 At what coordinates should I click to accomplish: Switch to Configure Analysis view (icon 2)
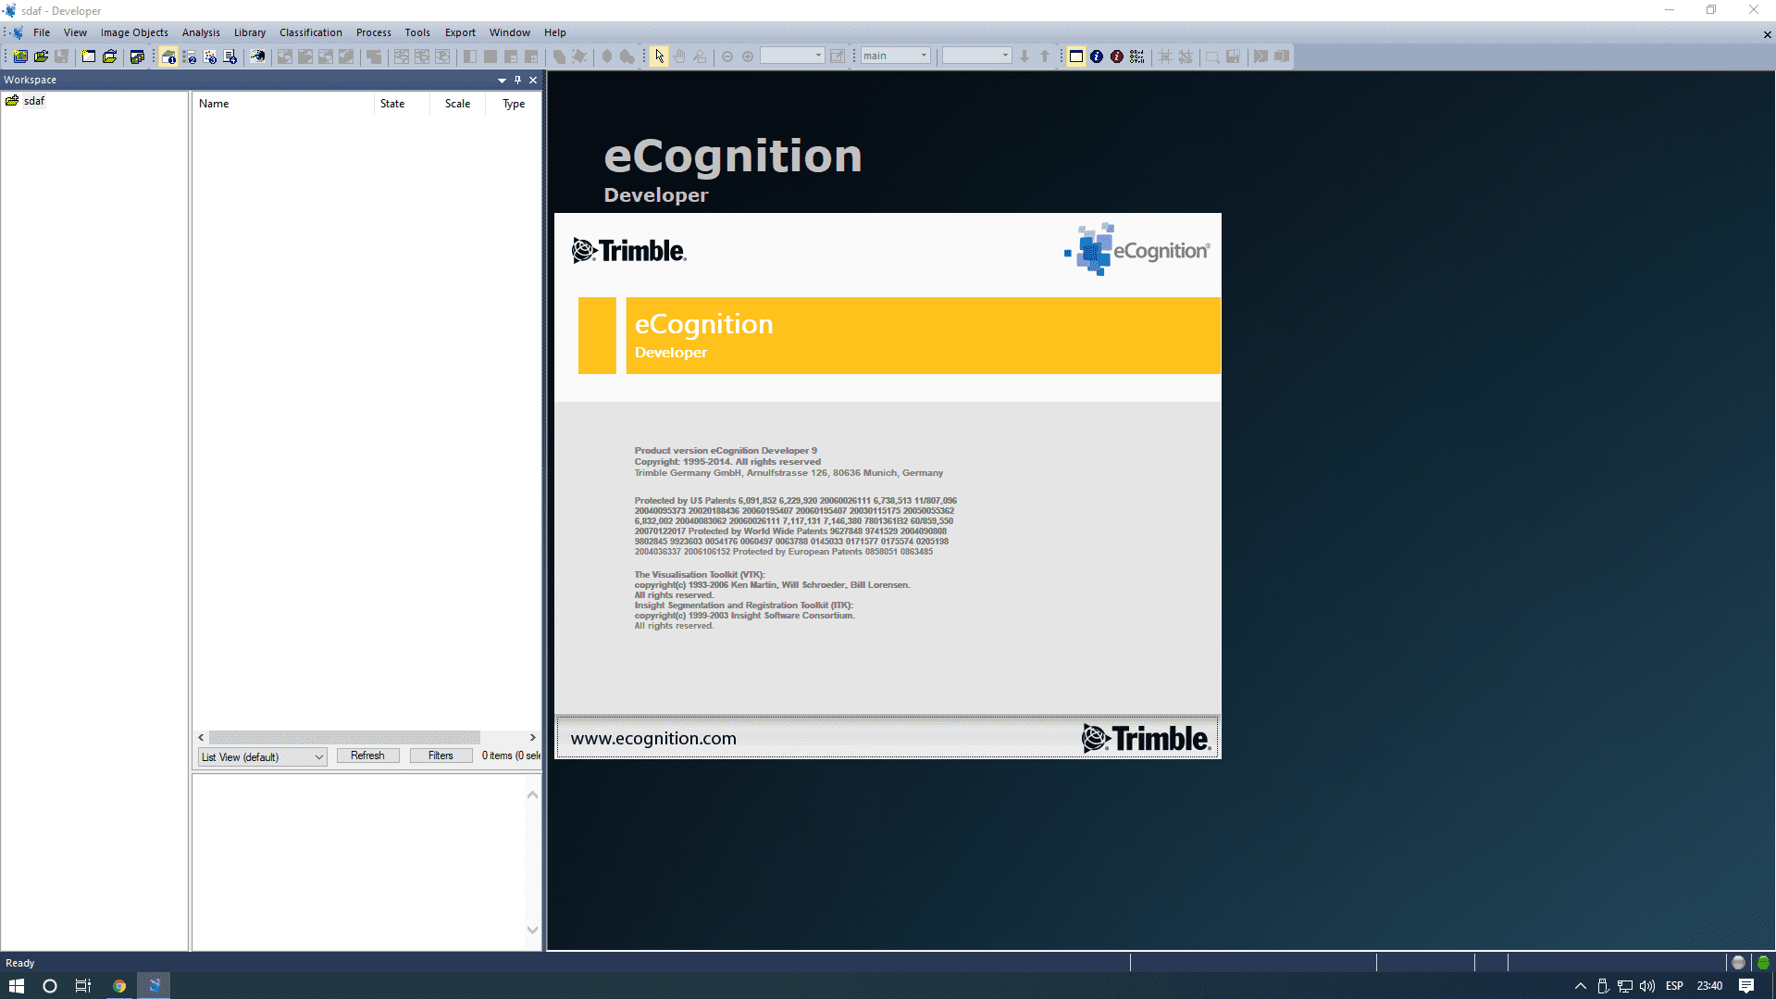(x=190, y=56)
